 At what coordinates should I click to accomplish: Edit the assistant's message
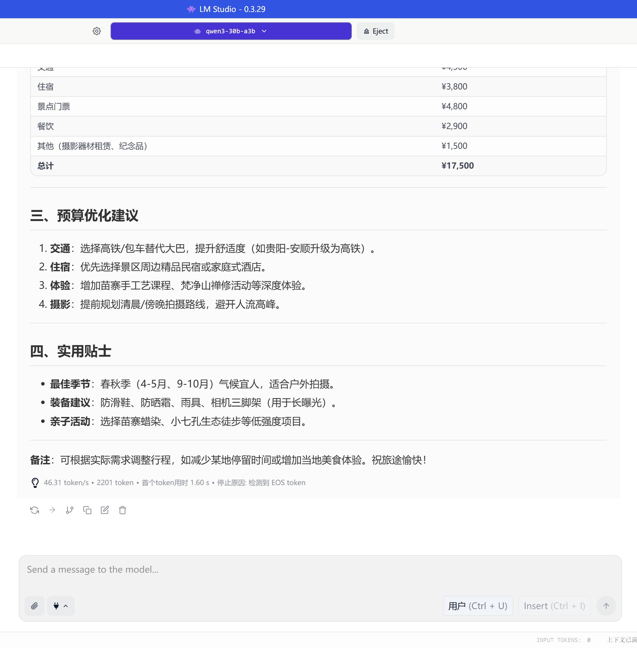105,510
